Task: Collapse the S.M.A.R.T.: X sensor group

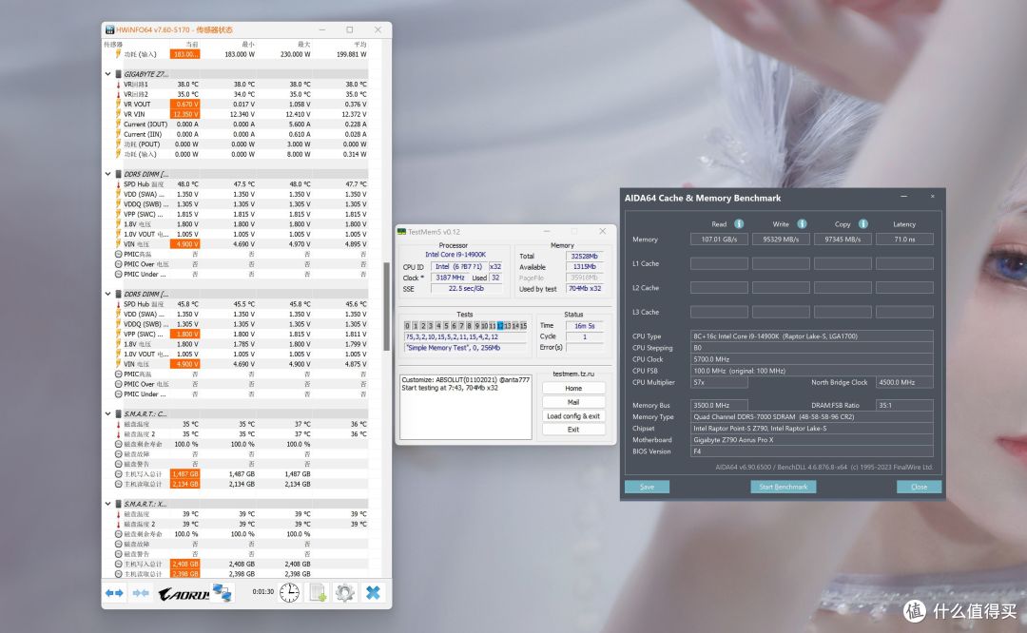Action: point(108,504)
